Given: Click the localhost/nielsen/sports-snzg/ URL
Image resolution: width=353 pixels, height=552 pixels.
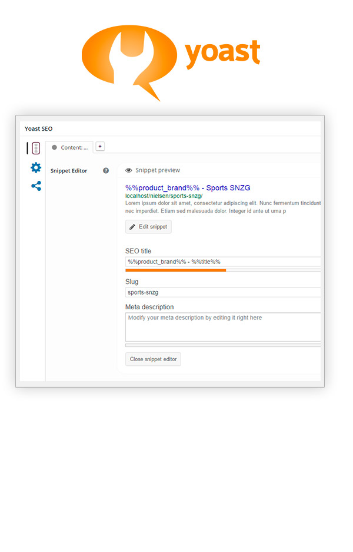Looking at the screenshot, I should tap(164, 196).
